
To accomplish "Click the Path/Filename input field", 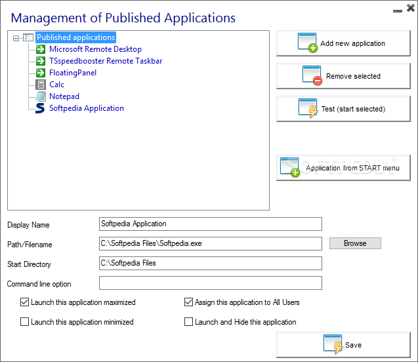I will click(x=211, y=244).
